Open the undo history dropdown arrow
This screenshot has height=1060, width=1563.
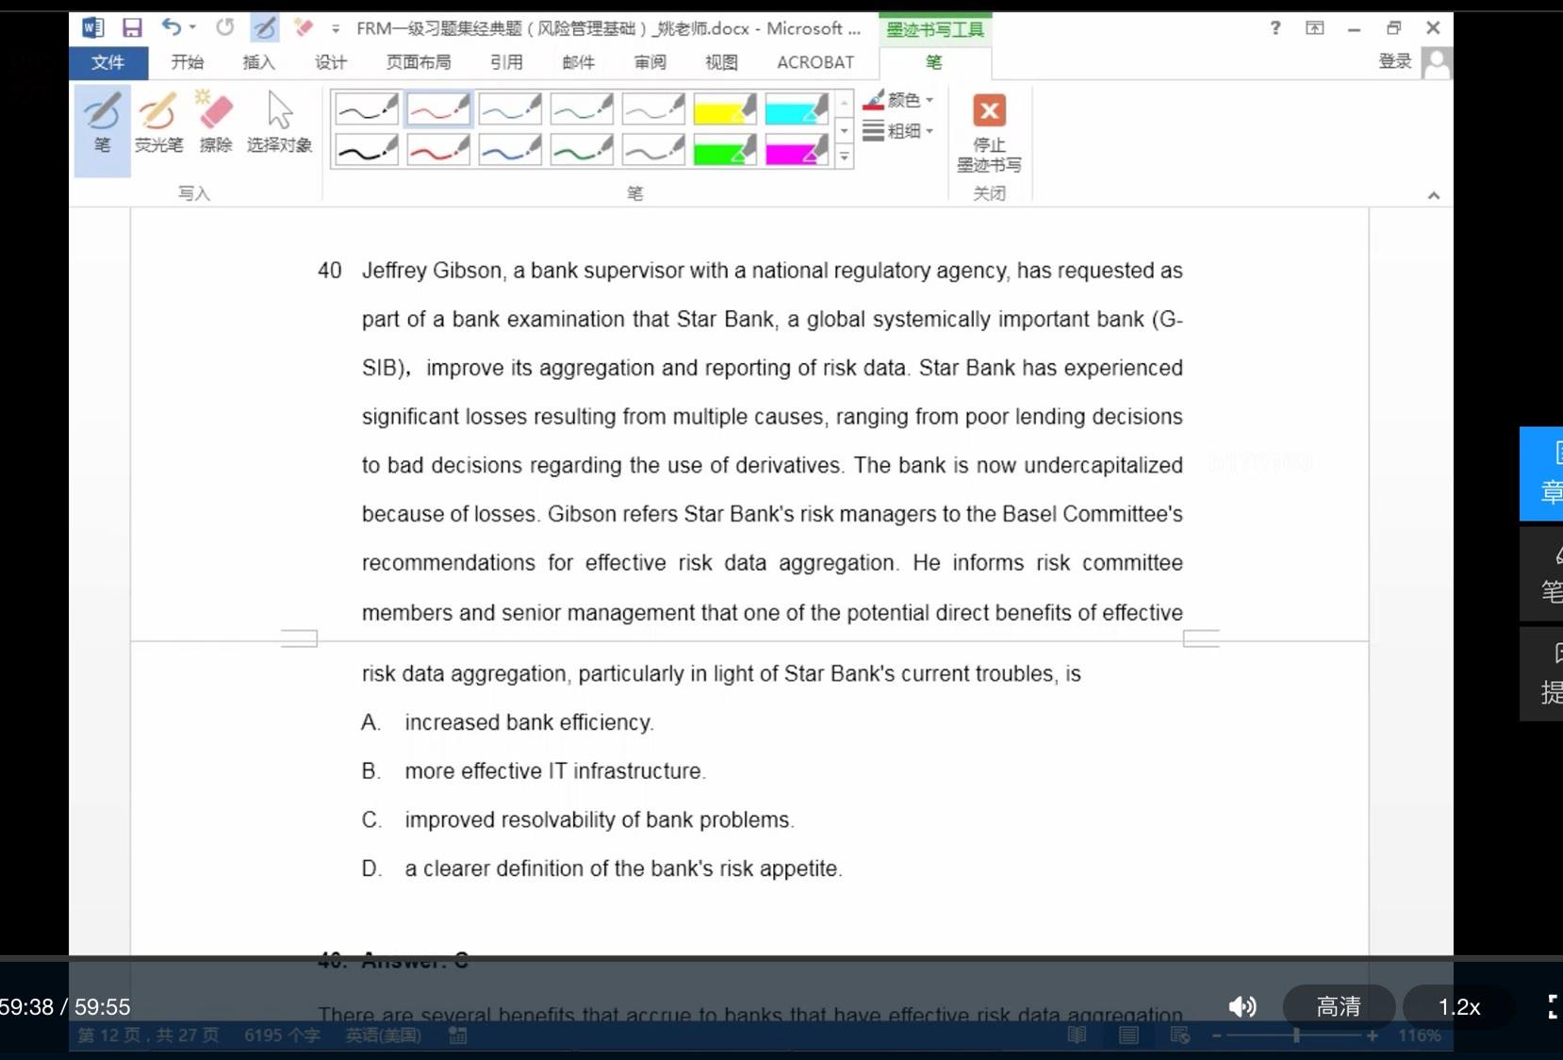click(x=192, y=27)
